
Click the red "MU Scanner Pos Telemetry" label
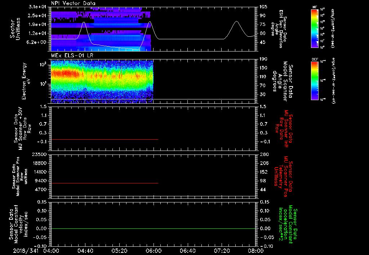pyautogui.click(x=283, y=176)
